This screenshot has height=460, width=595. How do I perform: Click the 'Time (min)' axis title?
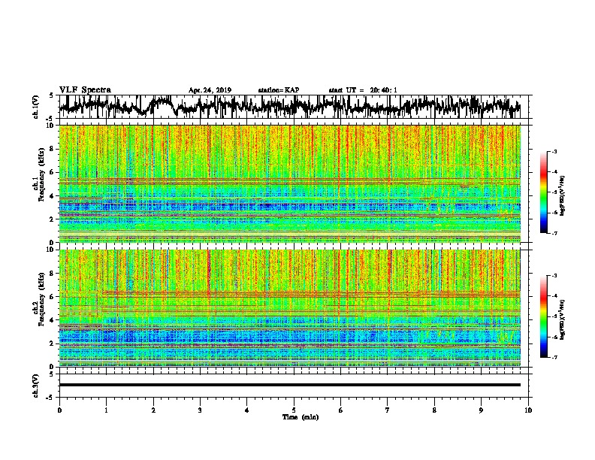pos(301,417)
